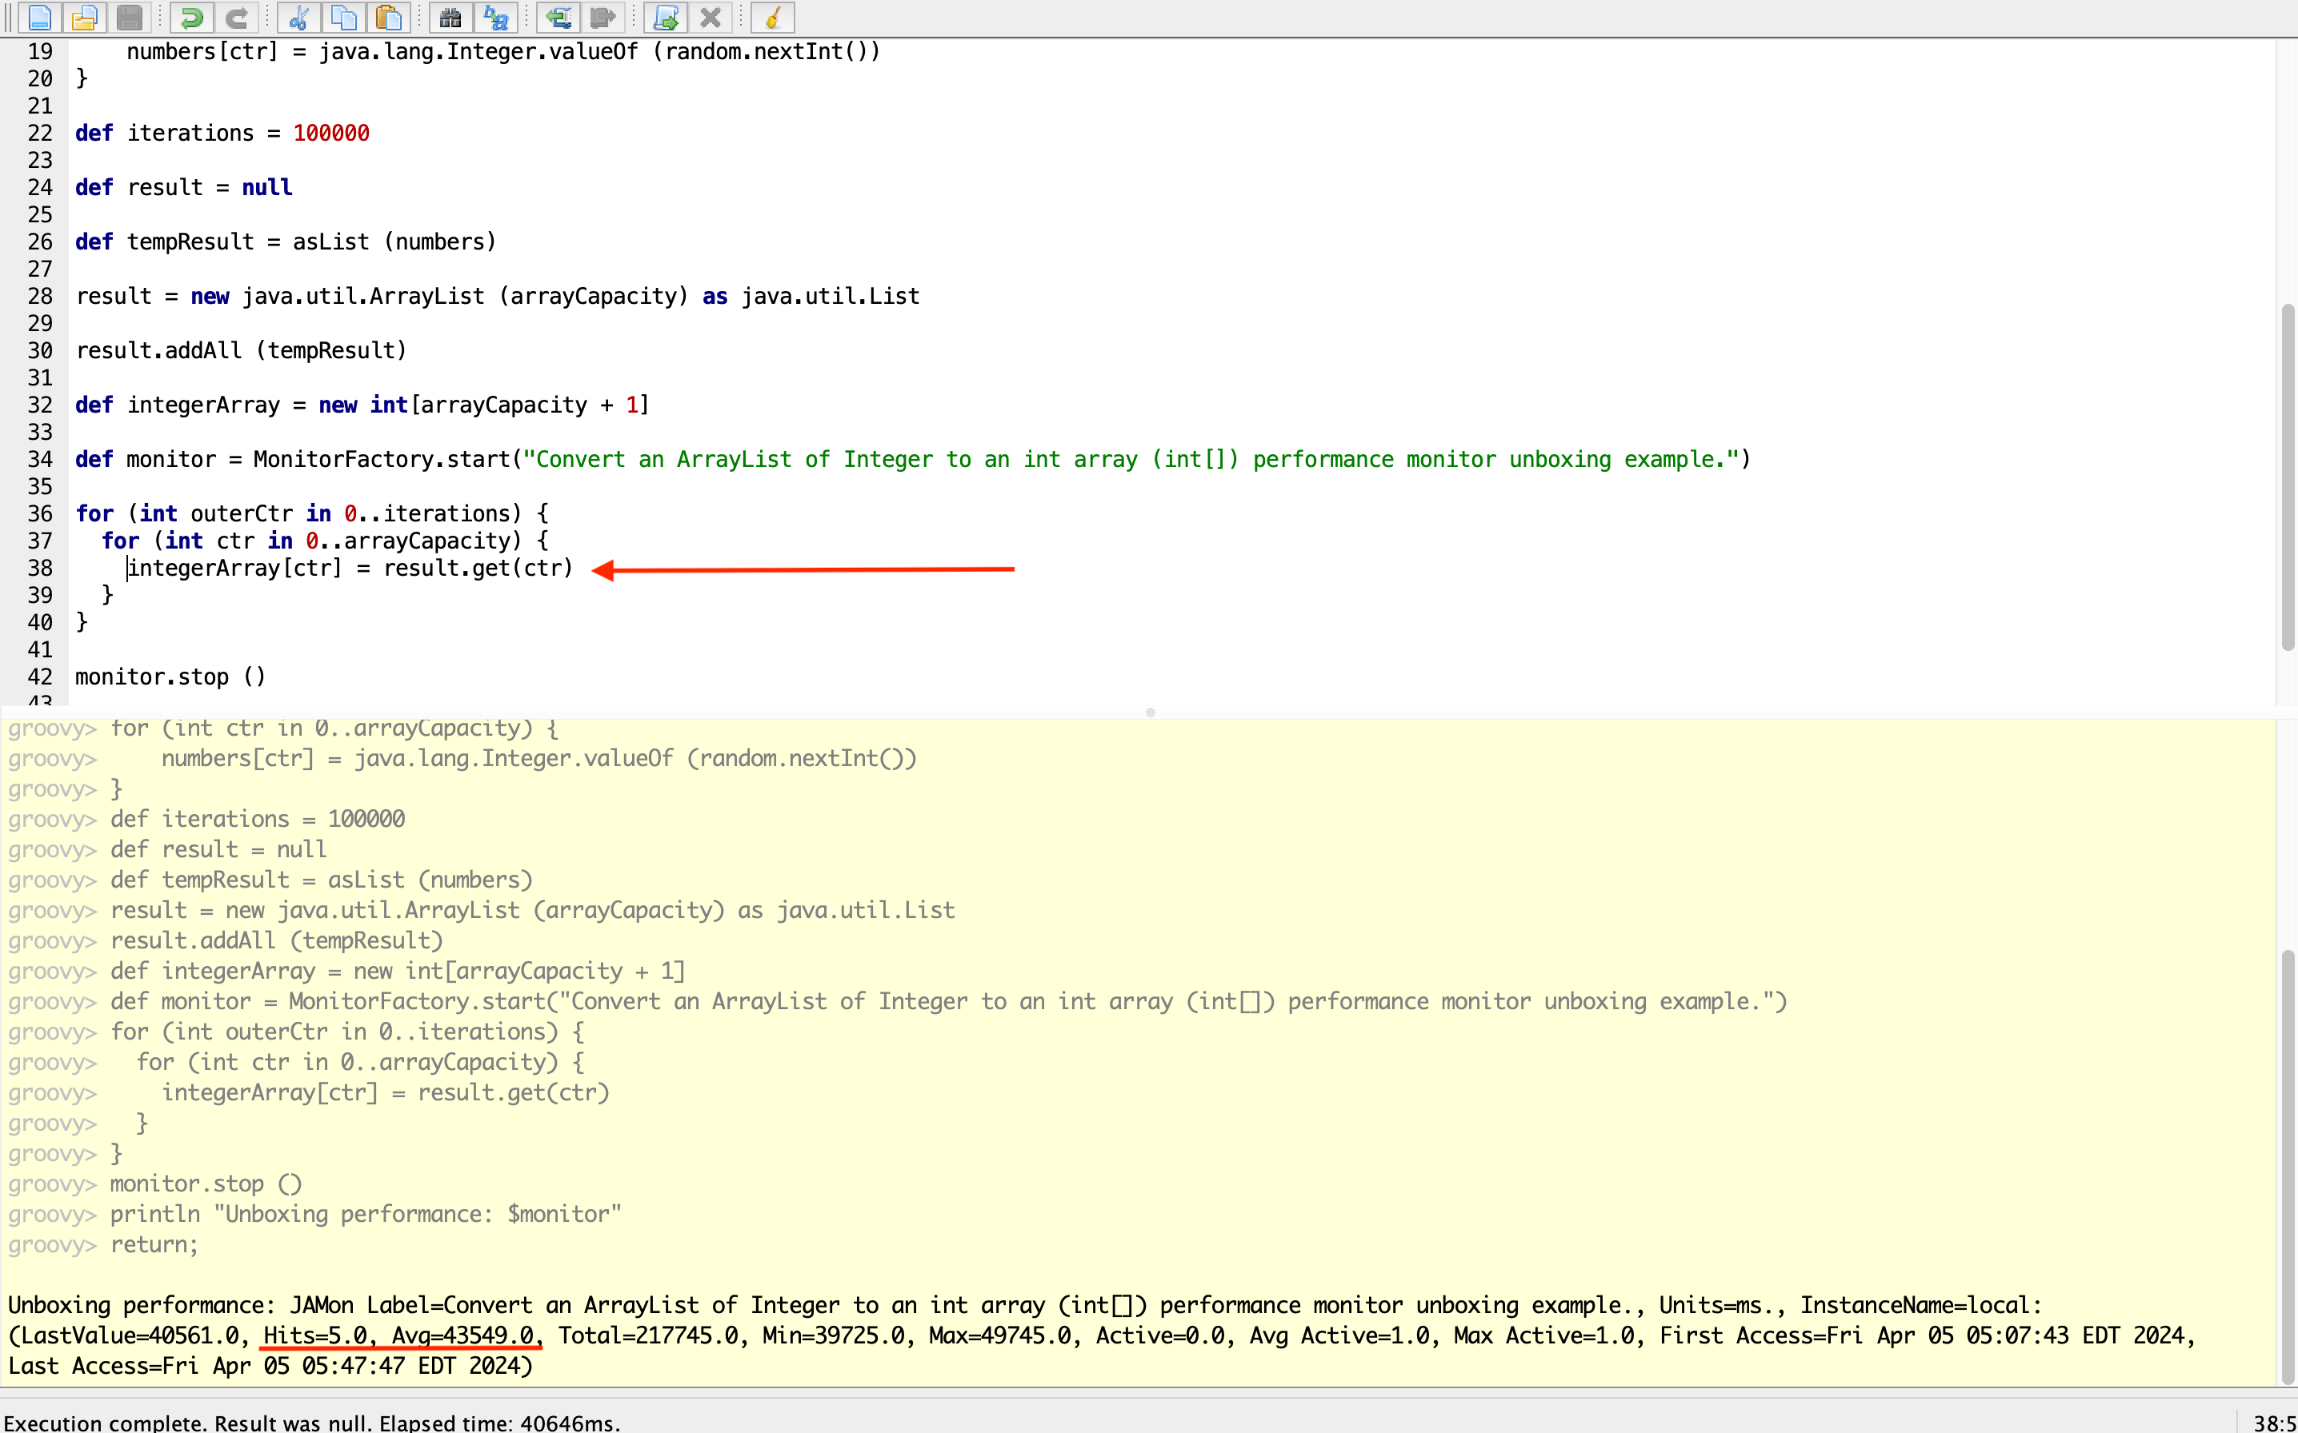
Task: Click the split pane divider handle
Action: click(1149, 712)
